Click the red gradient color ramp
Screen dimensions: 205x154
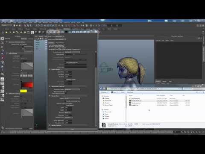tap(27, 85)
